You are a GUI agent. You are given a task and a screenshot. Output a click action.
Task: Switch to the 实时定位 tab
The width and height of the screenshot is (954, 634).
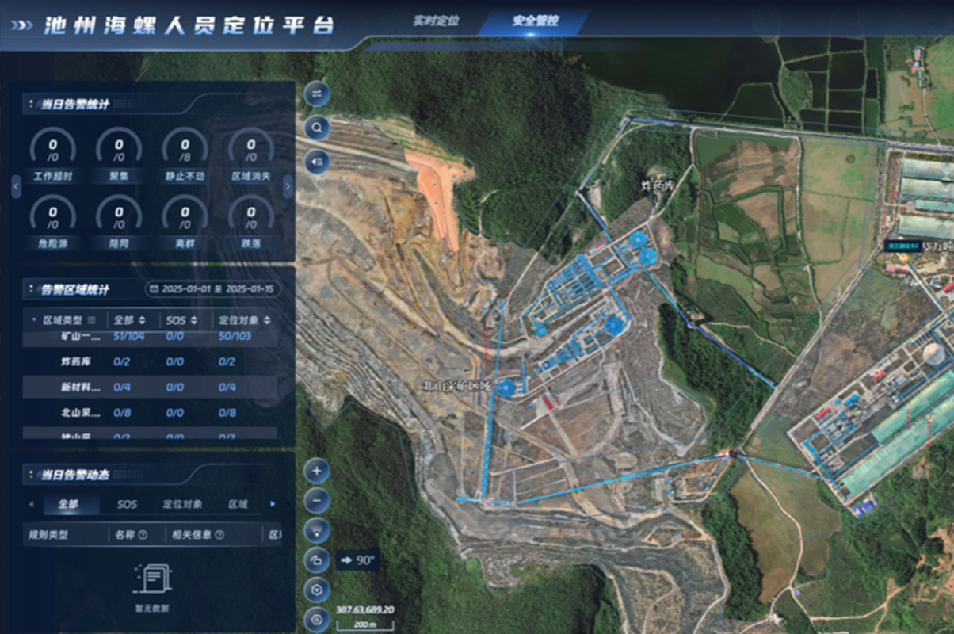(436, 21)
